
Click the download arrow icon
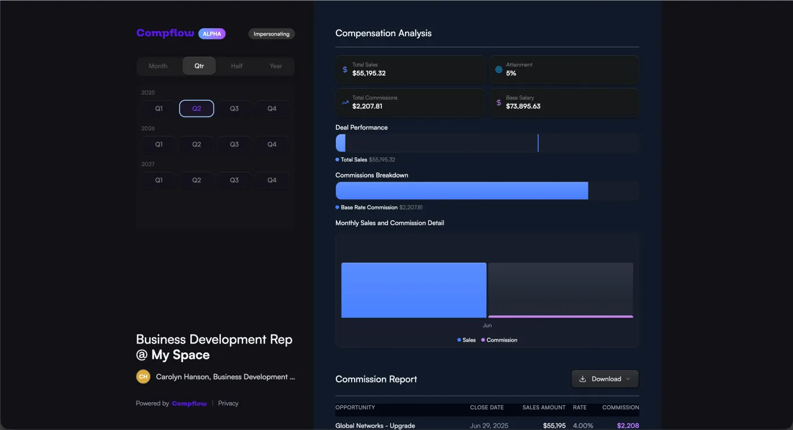coord(582,379)
